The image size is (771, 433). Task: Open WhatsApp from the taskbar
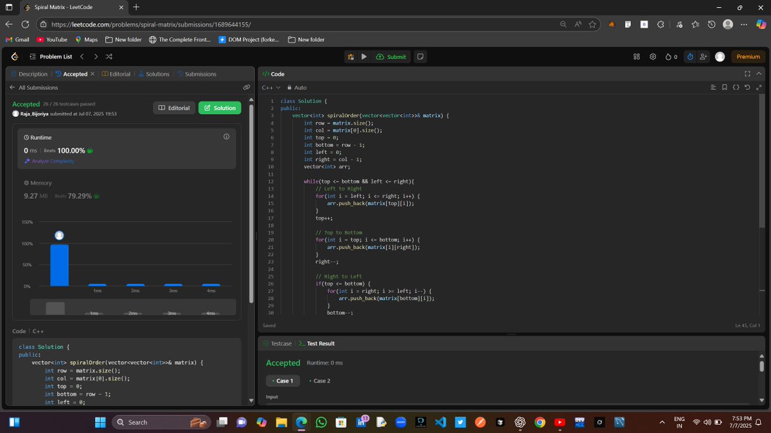point(321,422)
